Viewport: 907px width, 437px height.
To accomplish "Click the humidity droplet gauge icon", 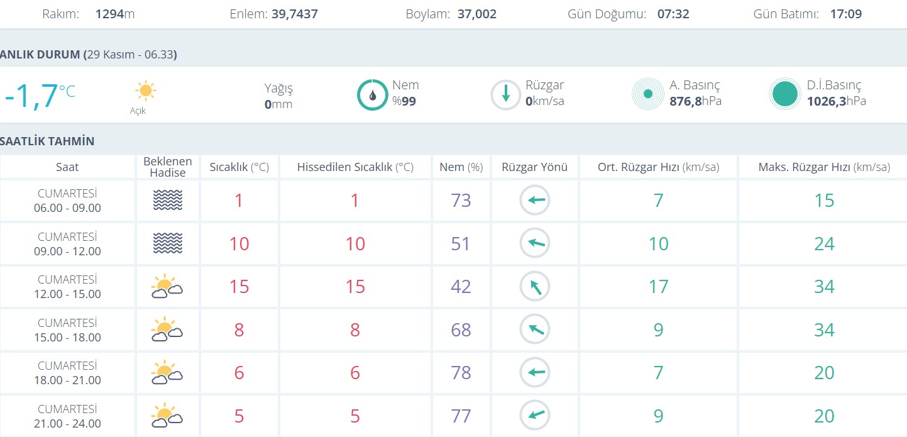I will pyautogui.click(x=372, y=95).
